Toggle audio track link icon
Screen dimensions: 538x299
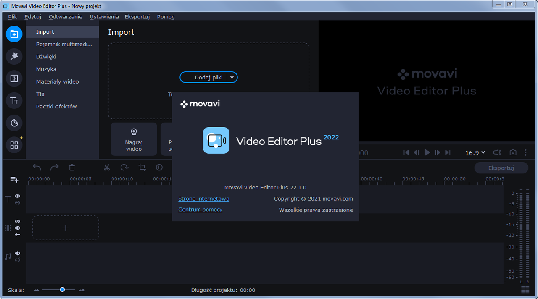coord(18,260)
